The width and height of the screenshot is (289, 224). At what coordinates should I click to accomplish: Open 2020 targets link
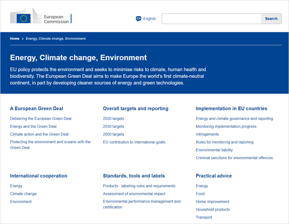click(x=114, y=118)
